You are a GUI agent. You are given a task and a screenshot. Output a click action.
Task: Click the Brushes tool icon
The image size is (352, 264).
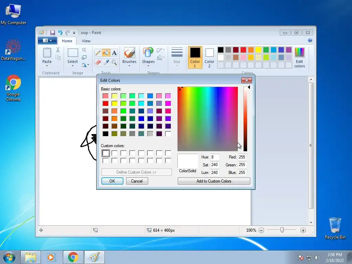click(129, 53)
